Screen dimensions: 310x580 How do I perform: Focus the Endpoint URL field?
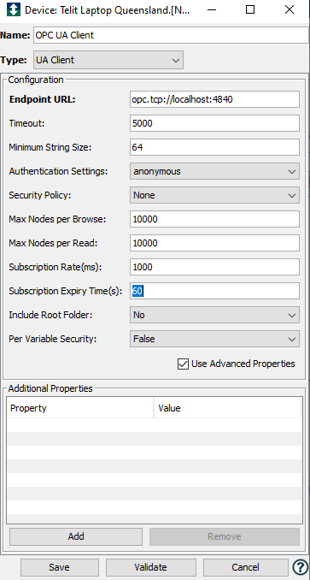(214, 99)
